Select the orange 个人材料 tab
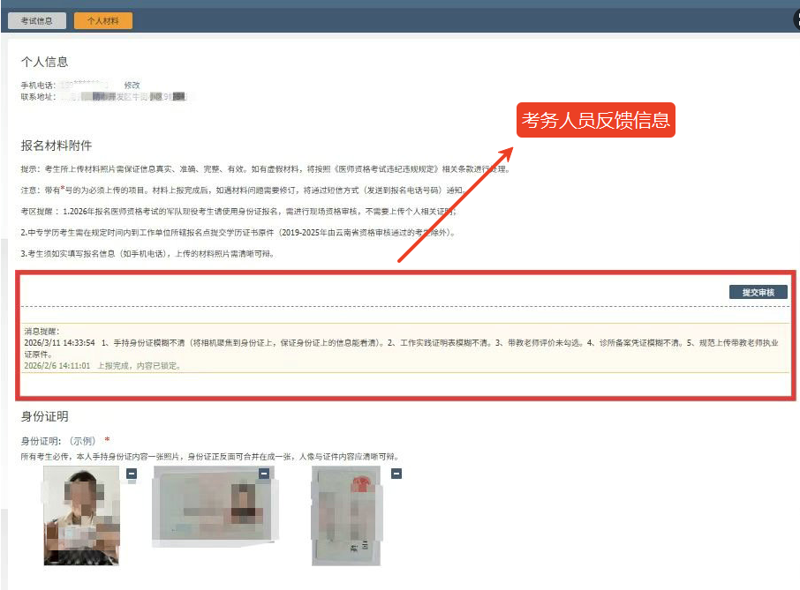The height and width of the screenshot is (590, 800). [x=103, y=20]
